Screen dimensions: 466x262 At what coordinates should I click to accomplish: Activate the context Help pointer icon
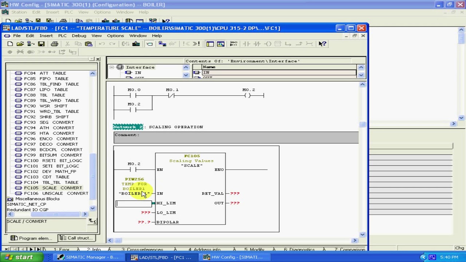[x=322, y=44]
